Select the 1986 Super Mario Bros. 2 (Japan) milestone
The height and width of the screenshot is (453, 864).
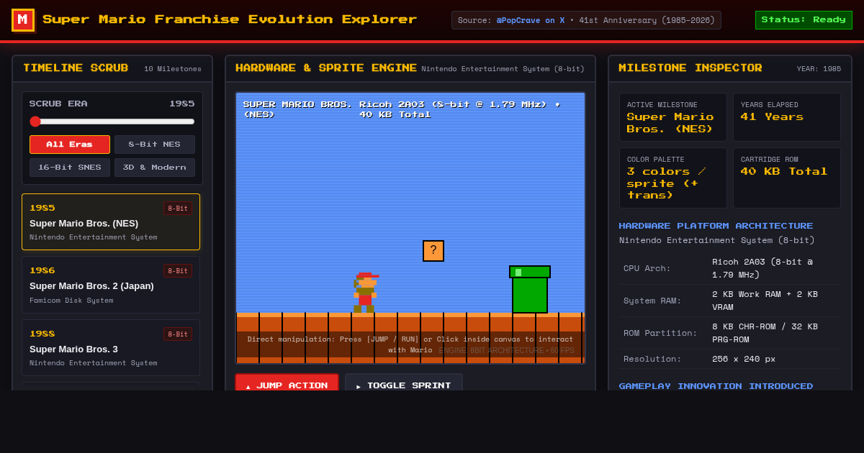(111, 285)
